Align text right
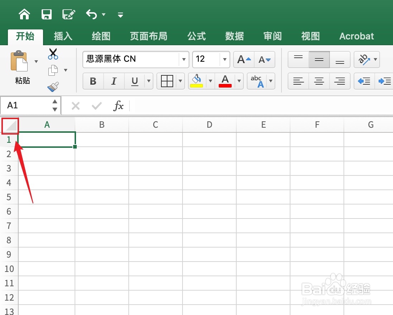This screenshot has width=393, height=315. tap(340, 81)
